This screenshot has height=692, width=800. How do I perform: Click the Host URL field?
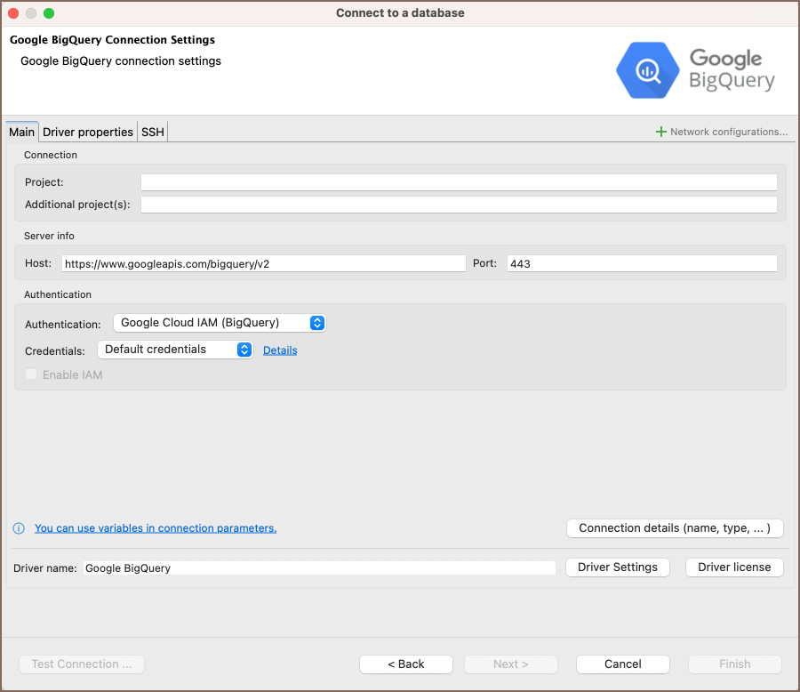tap(263, 263)
